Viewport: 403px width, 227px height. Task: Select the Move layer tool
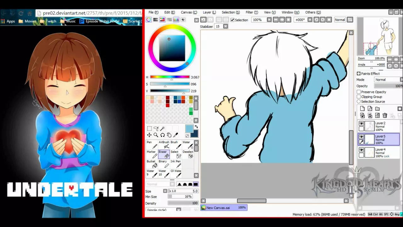pyautogui.click(x=149, y=135)
